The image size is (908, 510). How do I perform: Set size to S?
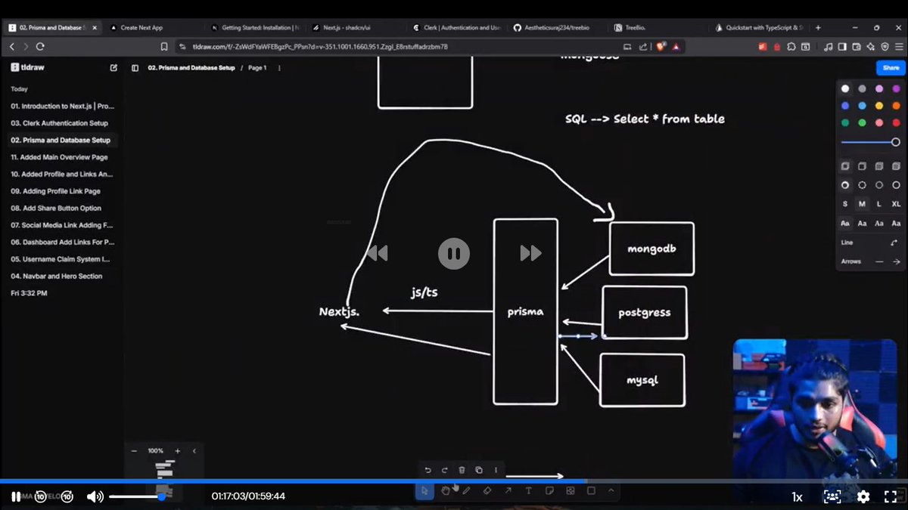pyautogui.click(x=845, y=204)
